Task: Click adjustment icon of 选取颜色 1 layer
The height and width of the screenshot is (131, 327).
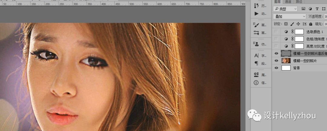Action: [x=286, y=32]
